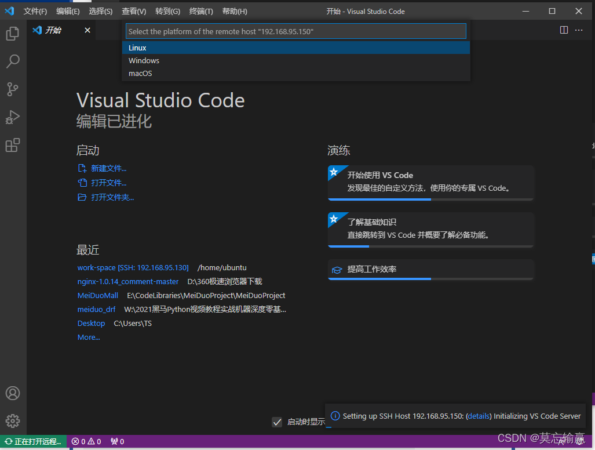The image size is (595, 450).
Task: Click the VS Code logo in title bar
Action: (x=9, y=11)
